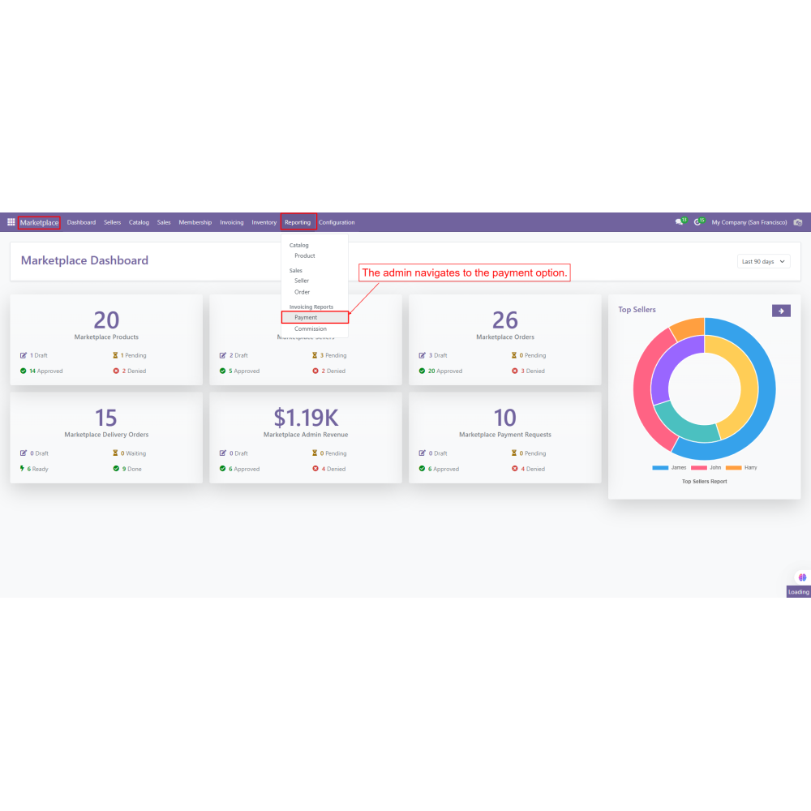This screenshot has height=811, width=811.
Task: Toggle the James series in chart legend
Action: point(660,468)
